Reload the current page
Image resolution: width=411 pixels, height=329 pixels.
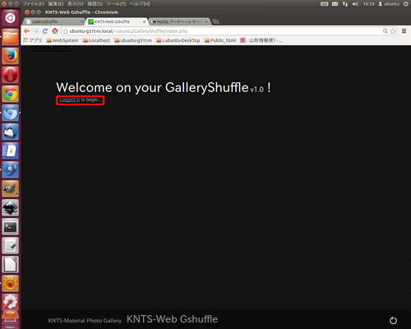[45, 31]
